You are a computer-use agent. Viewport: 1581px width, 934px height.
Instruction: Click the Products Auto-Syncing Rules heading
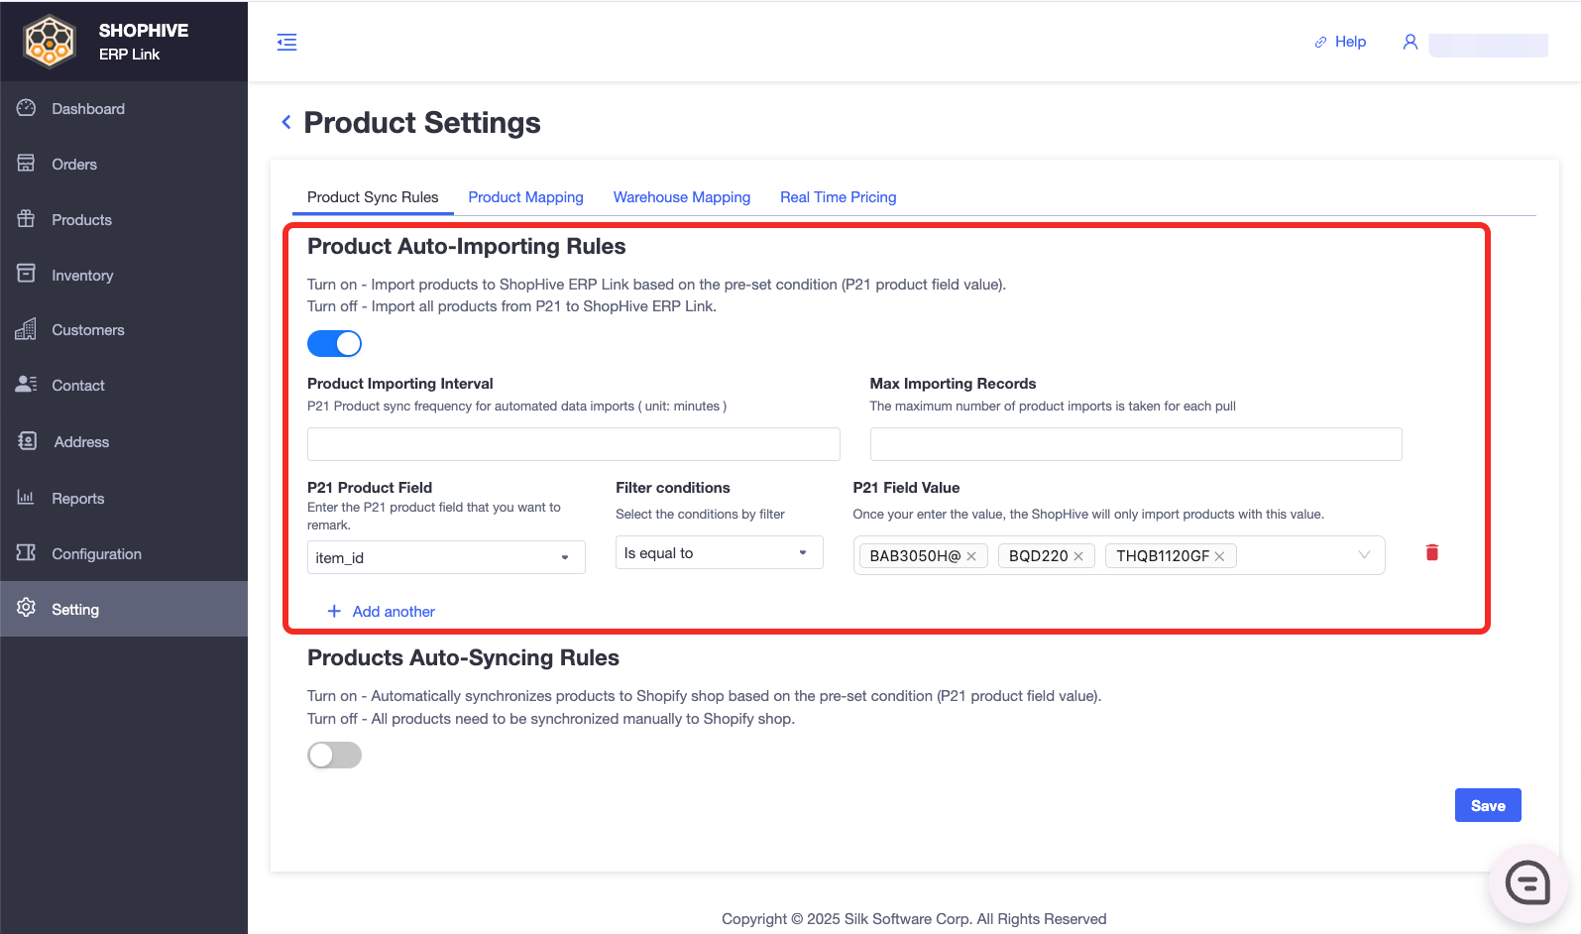coord(463,657)
